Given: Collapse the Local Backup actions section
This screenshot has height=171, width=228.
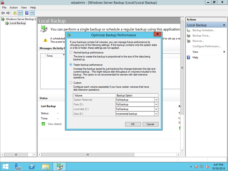Looking at the screenshot, I should 224,25.
